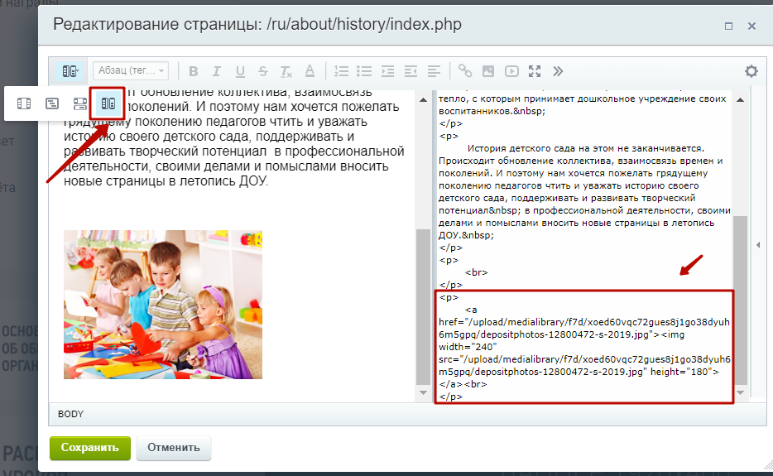Toggle bold formatting in the editor toolbar
The height and width of the screenshot is (476, 773).
click(194, 71)
